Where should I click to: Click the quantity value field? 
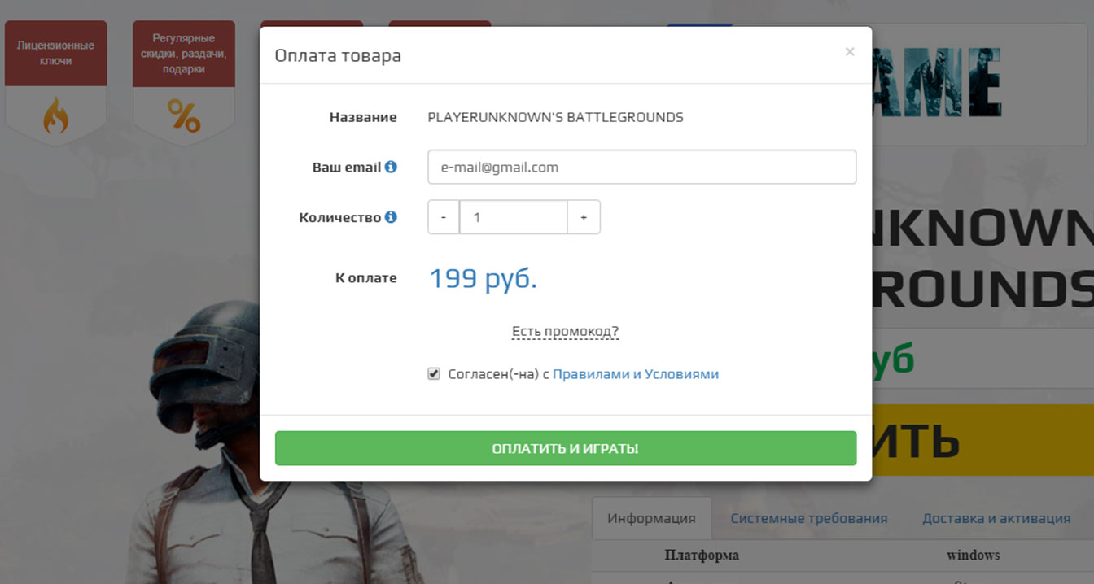[x=514, y=217]
